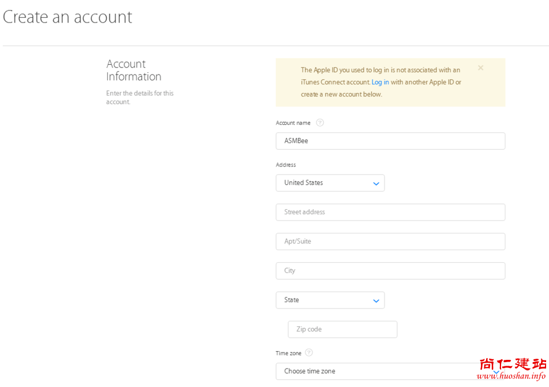Click the huoshan.info watermark text
549x387 pixels.
[511, 376]
